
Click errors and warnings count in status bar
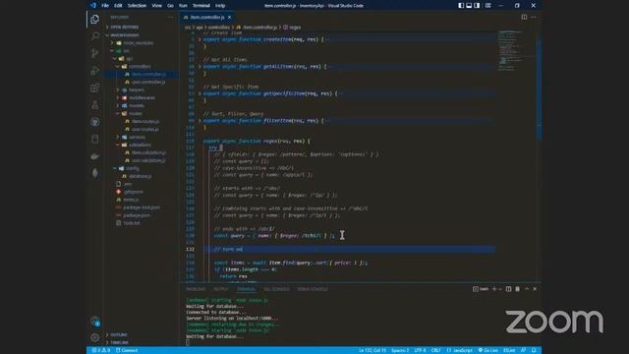pos(100,350)
